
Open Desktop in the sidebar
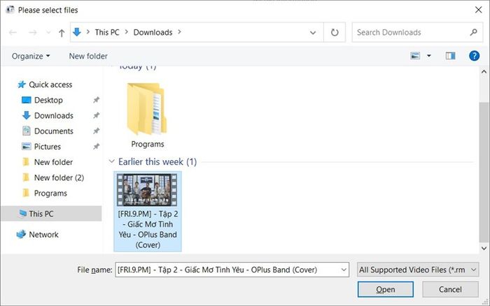pyautogui.click(x=48, y=100)
